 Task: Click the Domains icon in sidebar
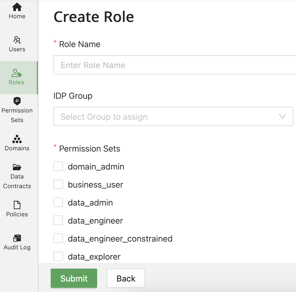pyautogui.click(x=16, y=140)
